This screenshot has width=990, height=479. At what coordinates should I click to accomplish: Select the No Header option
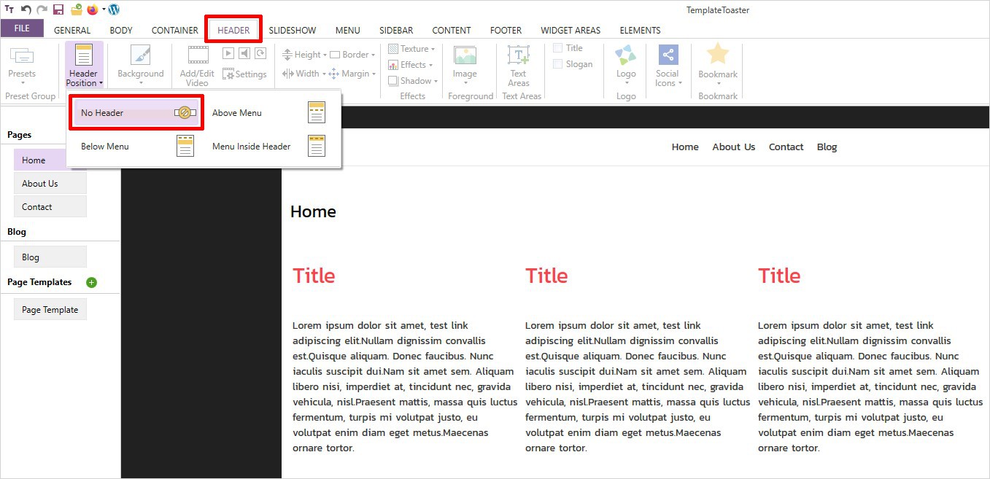136,113
